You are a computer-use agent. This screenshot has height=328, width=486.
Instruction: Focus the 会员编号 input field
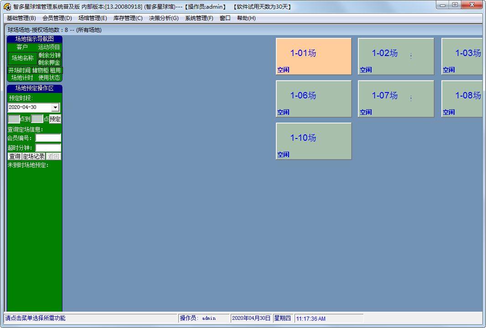click(48, 138)
